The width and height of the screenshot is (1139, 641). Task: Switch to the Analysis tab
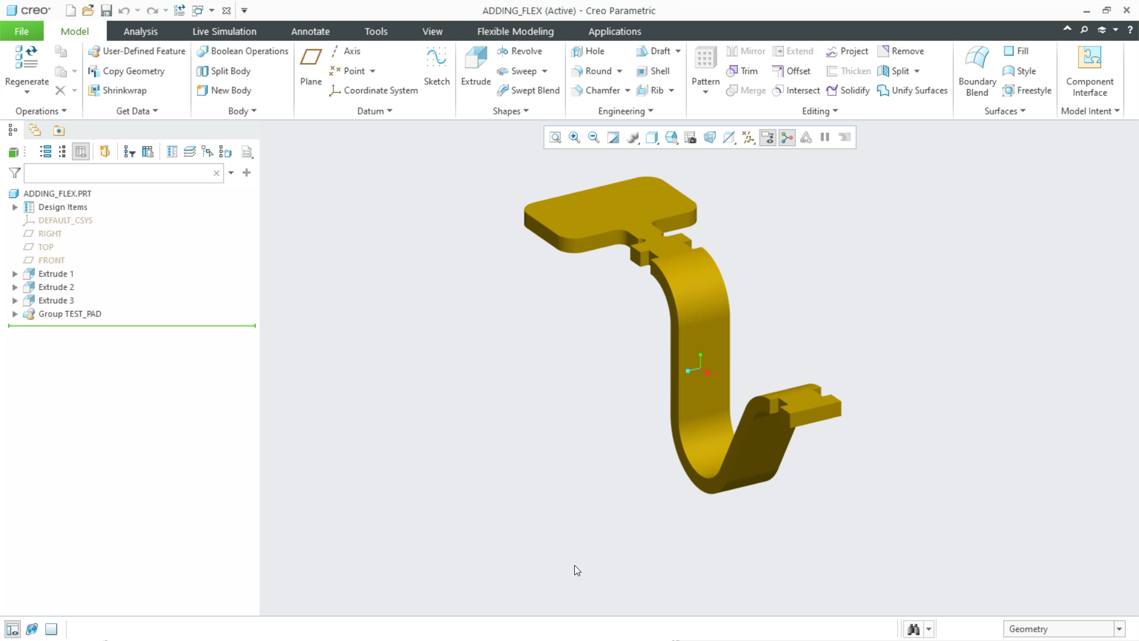coord(141,31)
